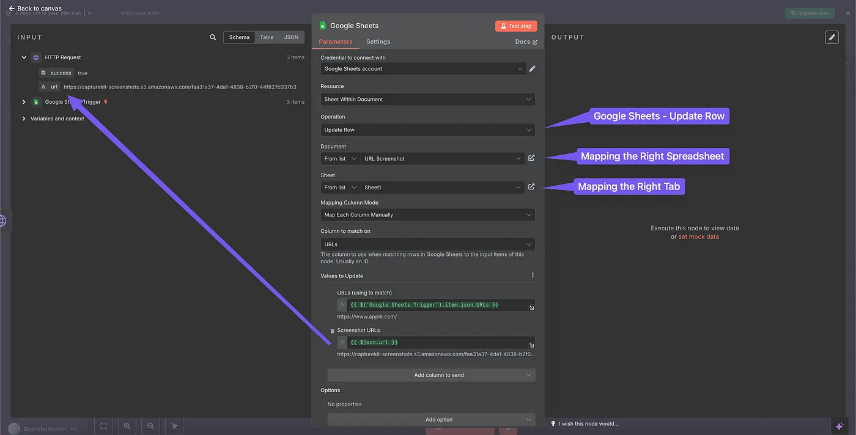Screen dimensions: 856x435
Task: Switch to the Settings tab
Action: (x=378, y=42)
